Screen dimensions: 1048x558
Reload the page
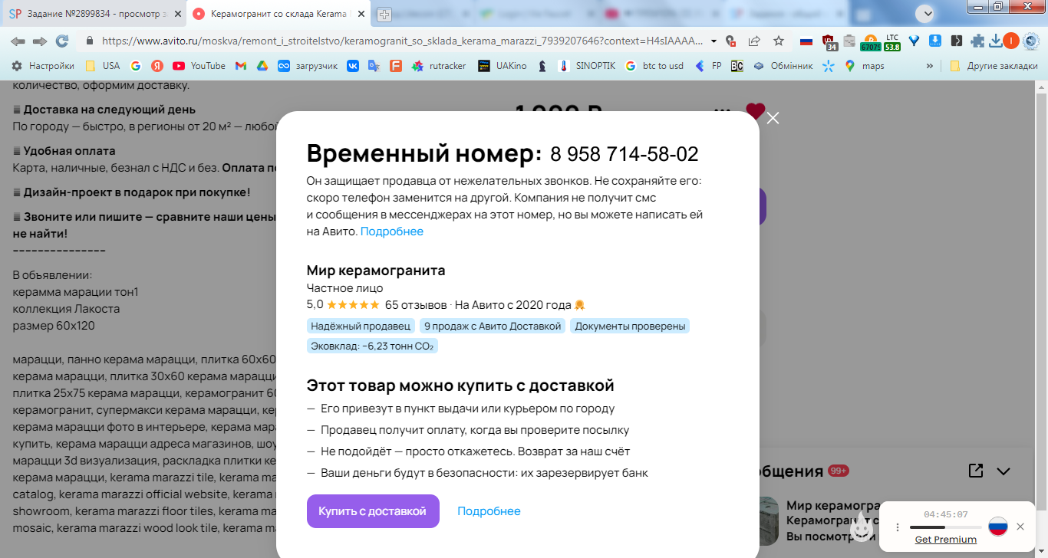pos(62,41)
